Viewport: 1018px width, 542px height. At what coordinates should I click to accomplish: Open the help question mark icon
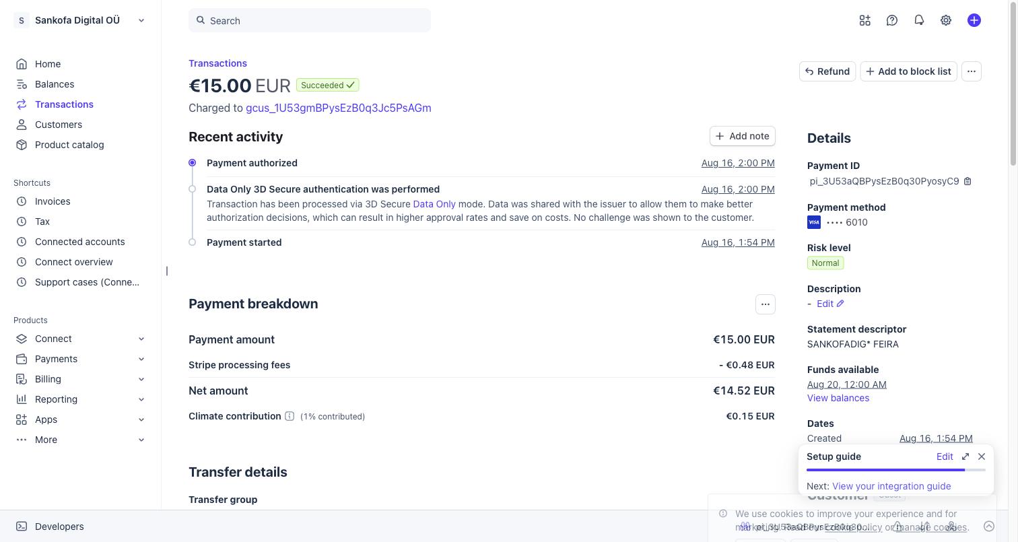tap(892, 20)
